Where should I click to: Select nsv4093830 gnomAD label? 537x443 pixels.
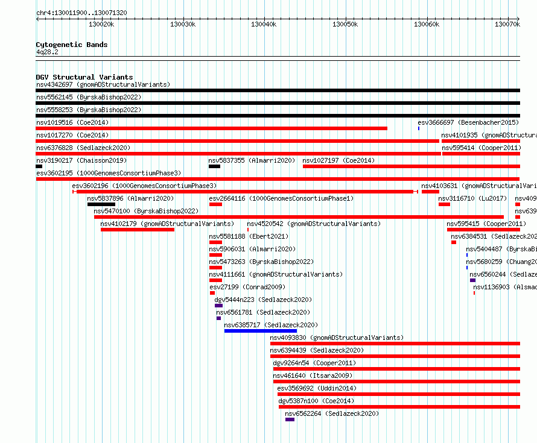pos(337,338)
